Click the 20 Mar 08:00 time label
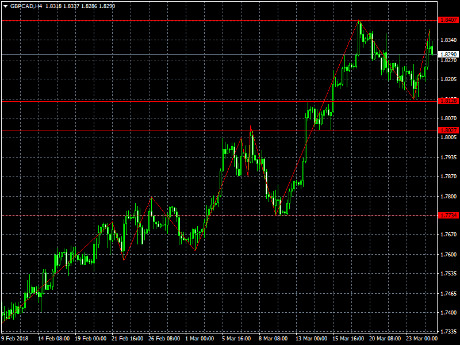 tap(385, 339)
